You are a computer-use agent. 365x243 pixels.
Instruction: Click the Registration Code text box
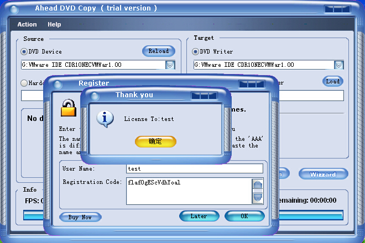coord(189,191)
